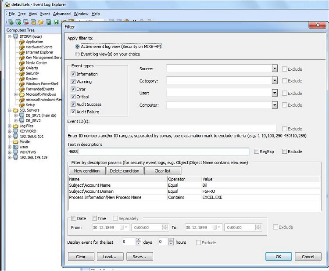Screen dimensions: 329x271
Task: Click the SQL Servers folder icon
Action: tap(15, 110)
